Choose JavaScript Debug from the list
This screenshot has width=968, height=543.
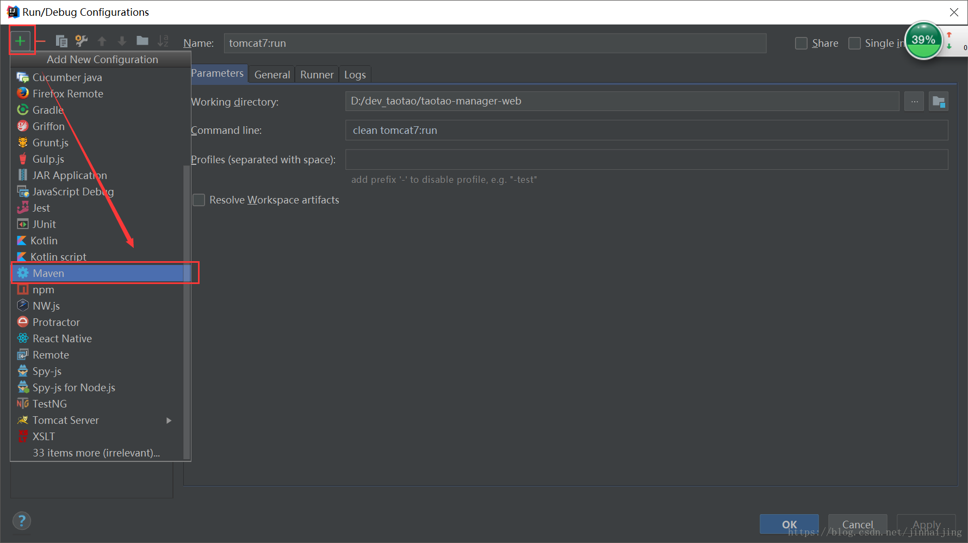tap(98, 192)
